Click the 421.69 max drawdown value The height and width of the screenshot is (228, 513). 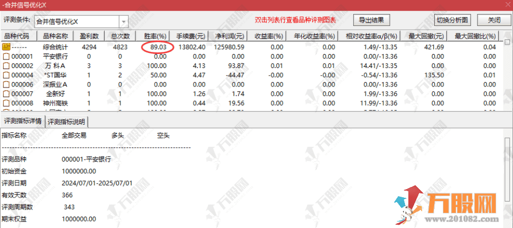pyautogui.click(x=434, y=47)
